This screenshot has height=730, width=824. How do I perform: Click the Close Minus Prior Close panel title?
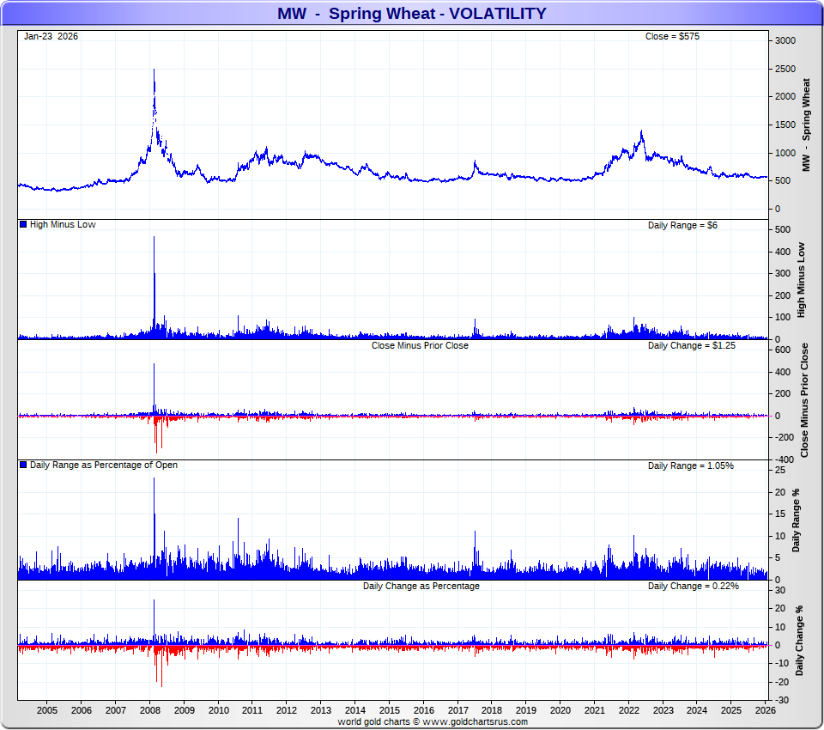[x=420, y=345]
